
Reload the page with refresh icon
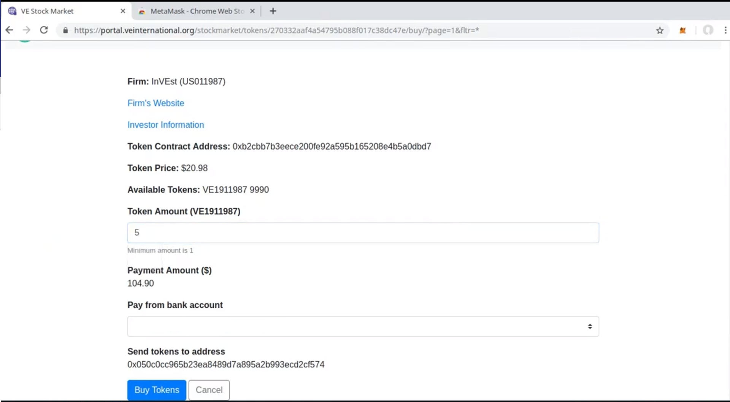tap(44, 30)
